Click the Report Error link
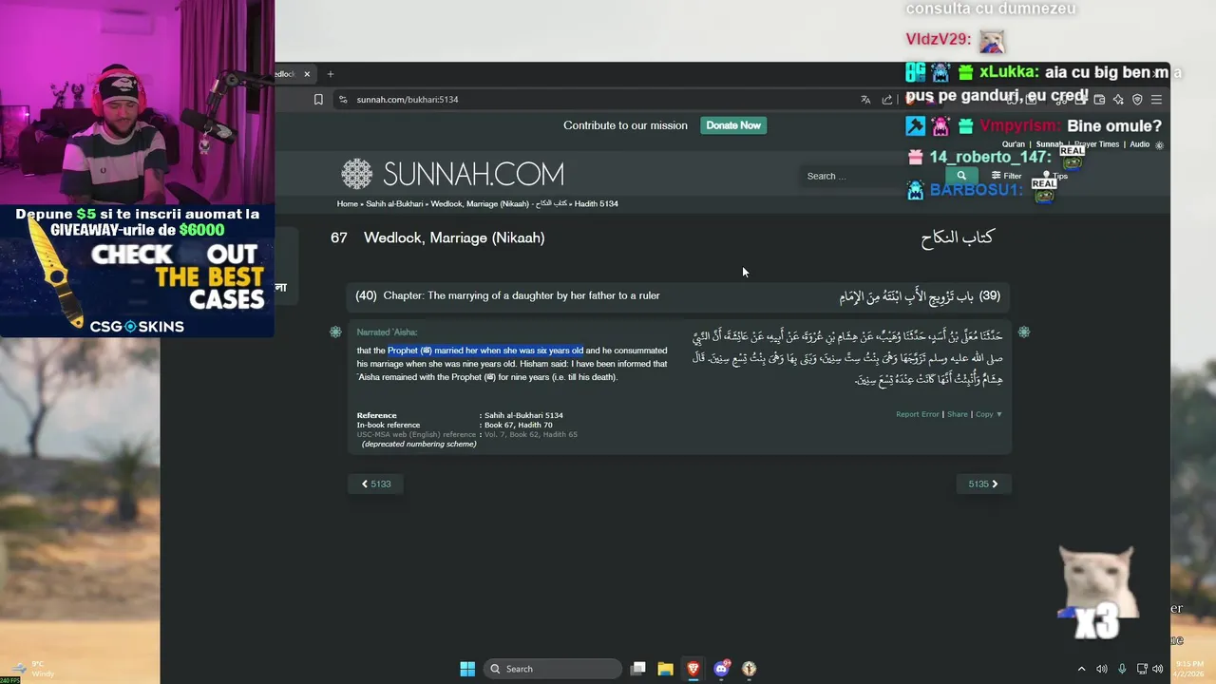This screenshot has width=1216, height=684. click(918, 414)
